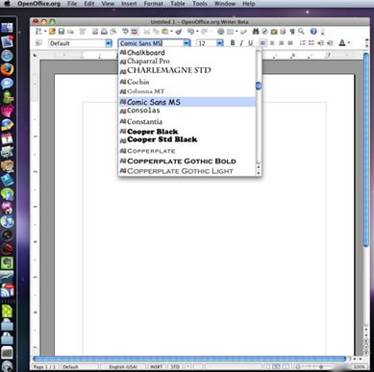The image size is (374, 372).
Task: Open Page Preview from the toolbar
Action: (x=113, y=32)
